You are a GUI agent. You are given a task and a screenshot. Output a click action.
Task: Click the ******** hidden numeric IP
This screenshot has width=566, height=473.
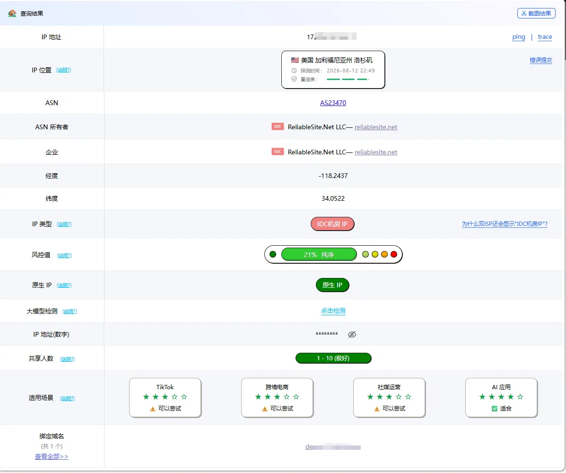pyautogui.click(x=327, y=334)
